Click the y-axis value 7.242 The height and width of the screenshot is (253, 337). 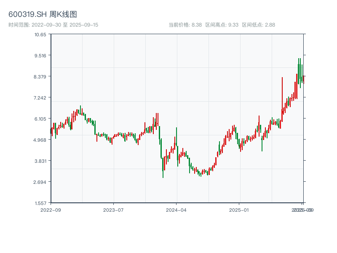pyautogui.click(x=40, y=98)
